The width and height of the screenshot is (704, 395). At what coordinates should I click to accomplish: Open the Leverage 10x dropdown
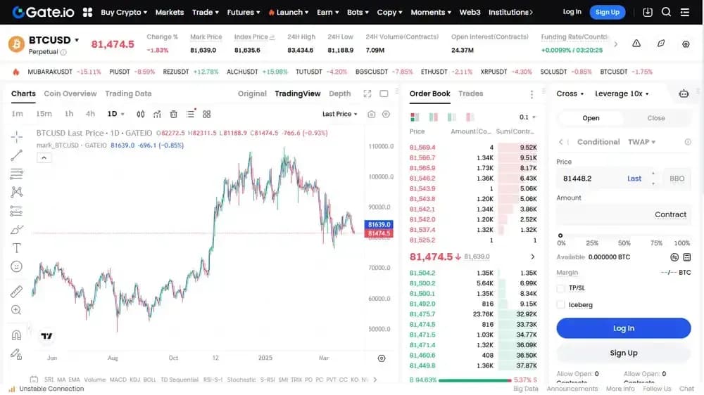[x=622, y=93]
